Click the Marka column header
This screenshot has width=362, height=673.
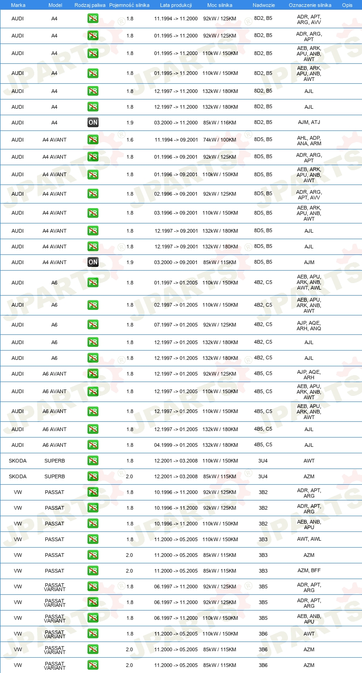tap(18, 5)
